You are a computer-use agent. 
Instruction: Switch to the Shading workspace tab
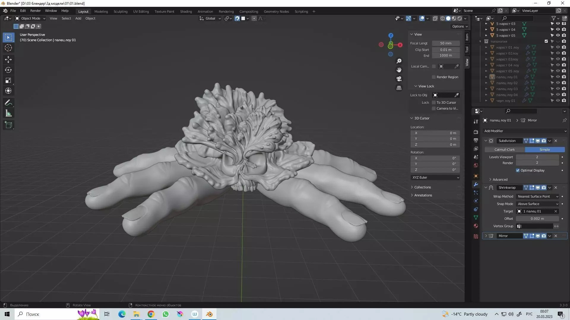(186, 12)
